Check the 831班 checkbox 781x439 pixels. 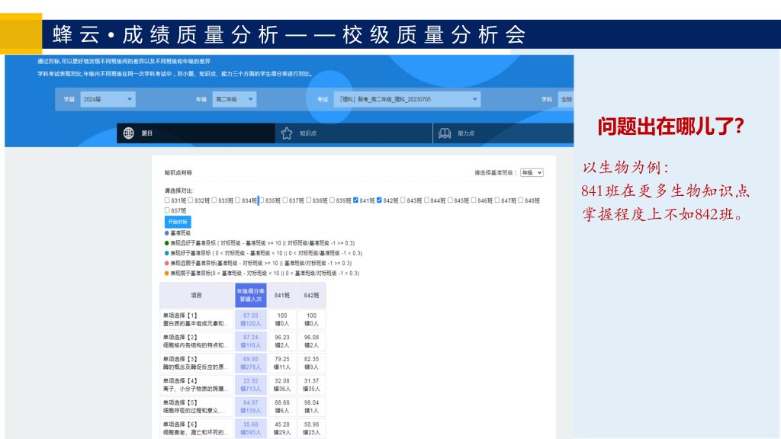(x=168, y=200)
